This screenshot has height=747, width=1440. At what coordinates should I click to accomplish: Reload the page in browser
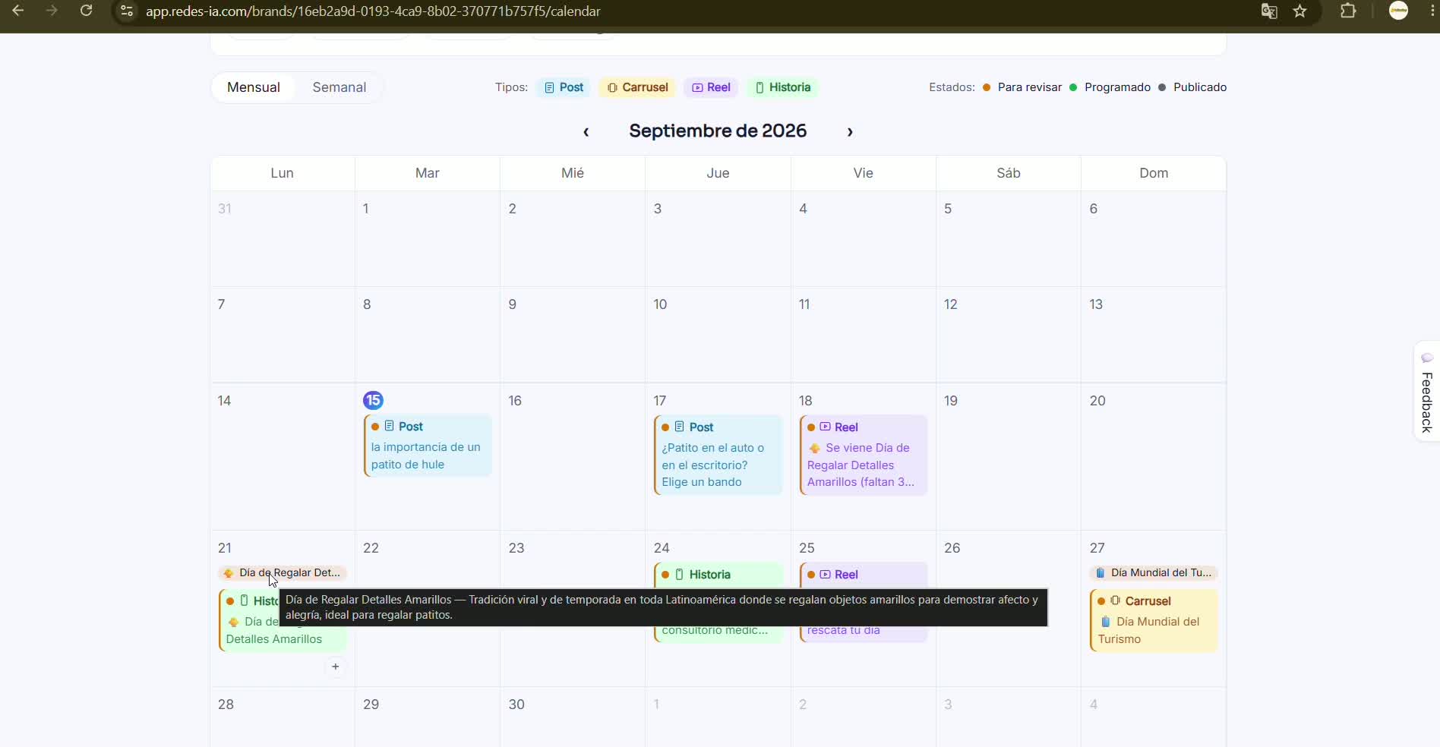[x=87, y=11]
